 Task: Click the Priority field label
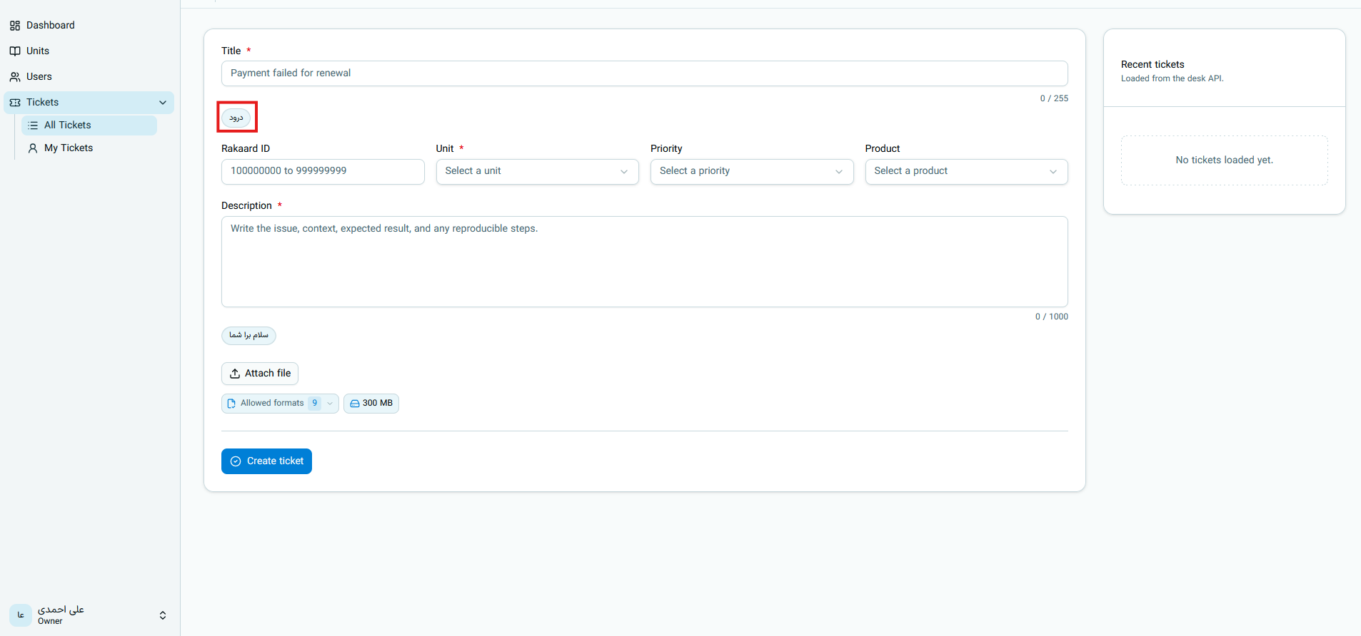(666, 149)
